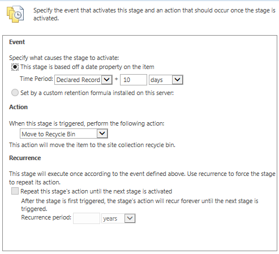Click the Recurrence section heading
The height and width of the screenshot is (254, 279).
coord(25,158)
